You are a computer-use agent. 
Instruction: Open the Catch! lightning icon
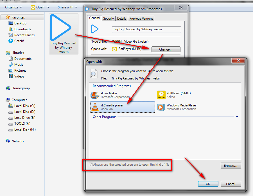[11, 41]
